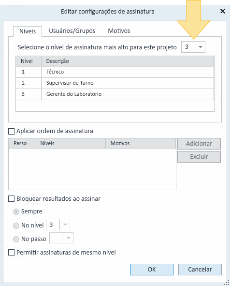
Task: Toggle Permitir assinaturas de mesmo nível
Action: 12,253
